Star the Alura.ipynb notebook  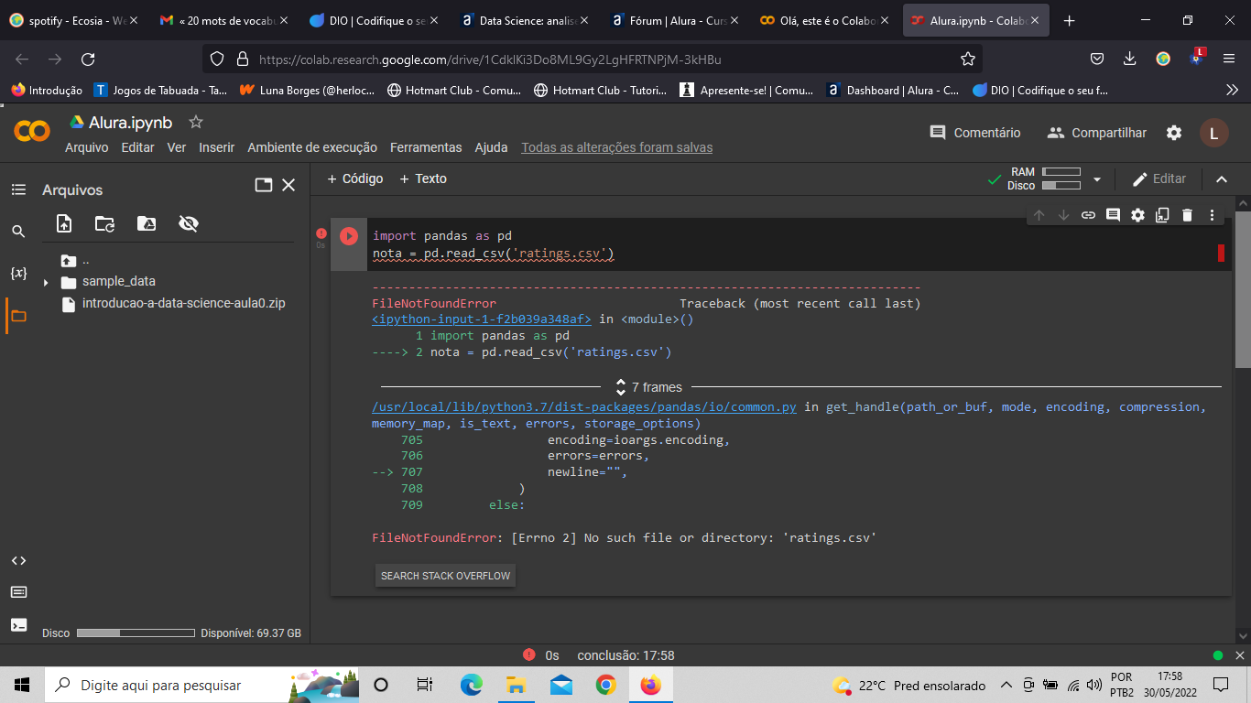[195, 122]
